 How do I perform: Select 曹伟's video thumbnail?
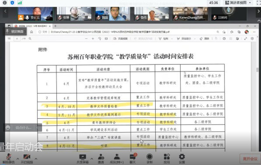coord(151,14)
